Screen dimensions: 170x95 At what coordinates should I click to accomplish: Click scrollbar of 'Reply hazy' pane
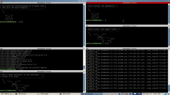pos(169,37)
